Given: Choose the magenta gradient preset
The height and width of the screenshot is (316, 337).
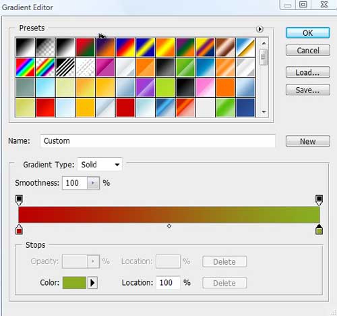Looking at the screenshot, I should pyautogui.click(x=105, y=68).
